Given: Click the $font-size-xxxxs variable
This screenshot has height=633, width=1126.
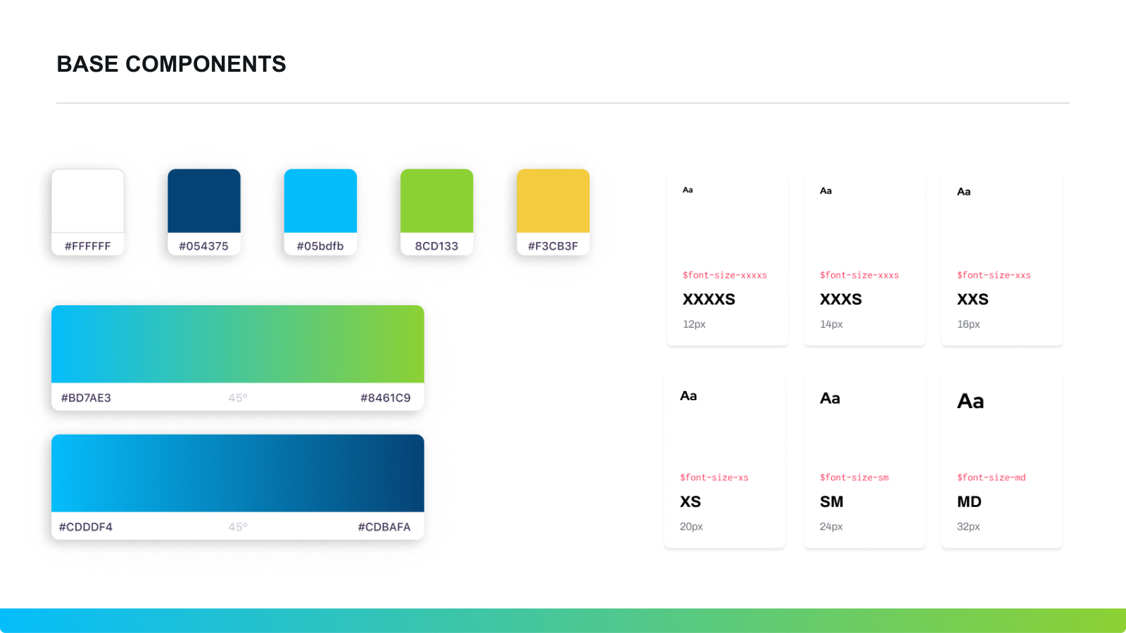Looking at the screenshot, I should pyautogui.click(x=725, y=275).
